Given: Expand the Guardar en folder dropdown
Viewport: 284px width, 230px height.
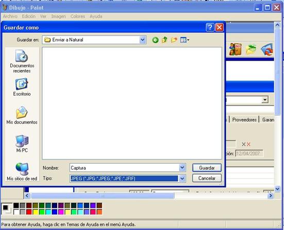Looking at the screenshot, I should click(x=143, y=40).
